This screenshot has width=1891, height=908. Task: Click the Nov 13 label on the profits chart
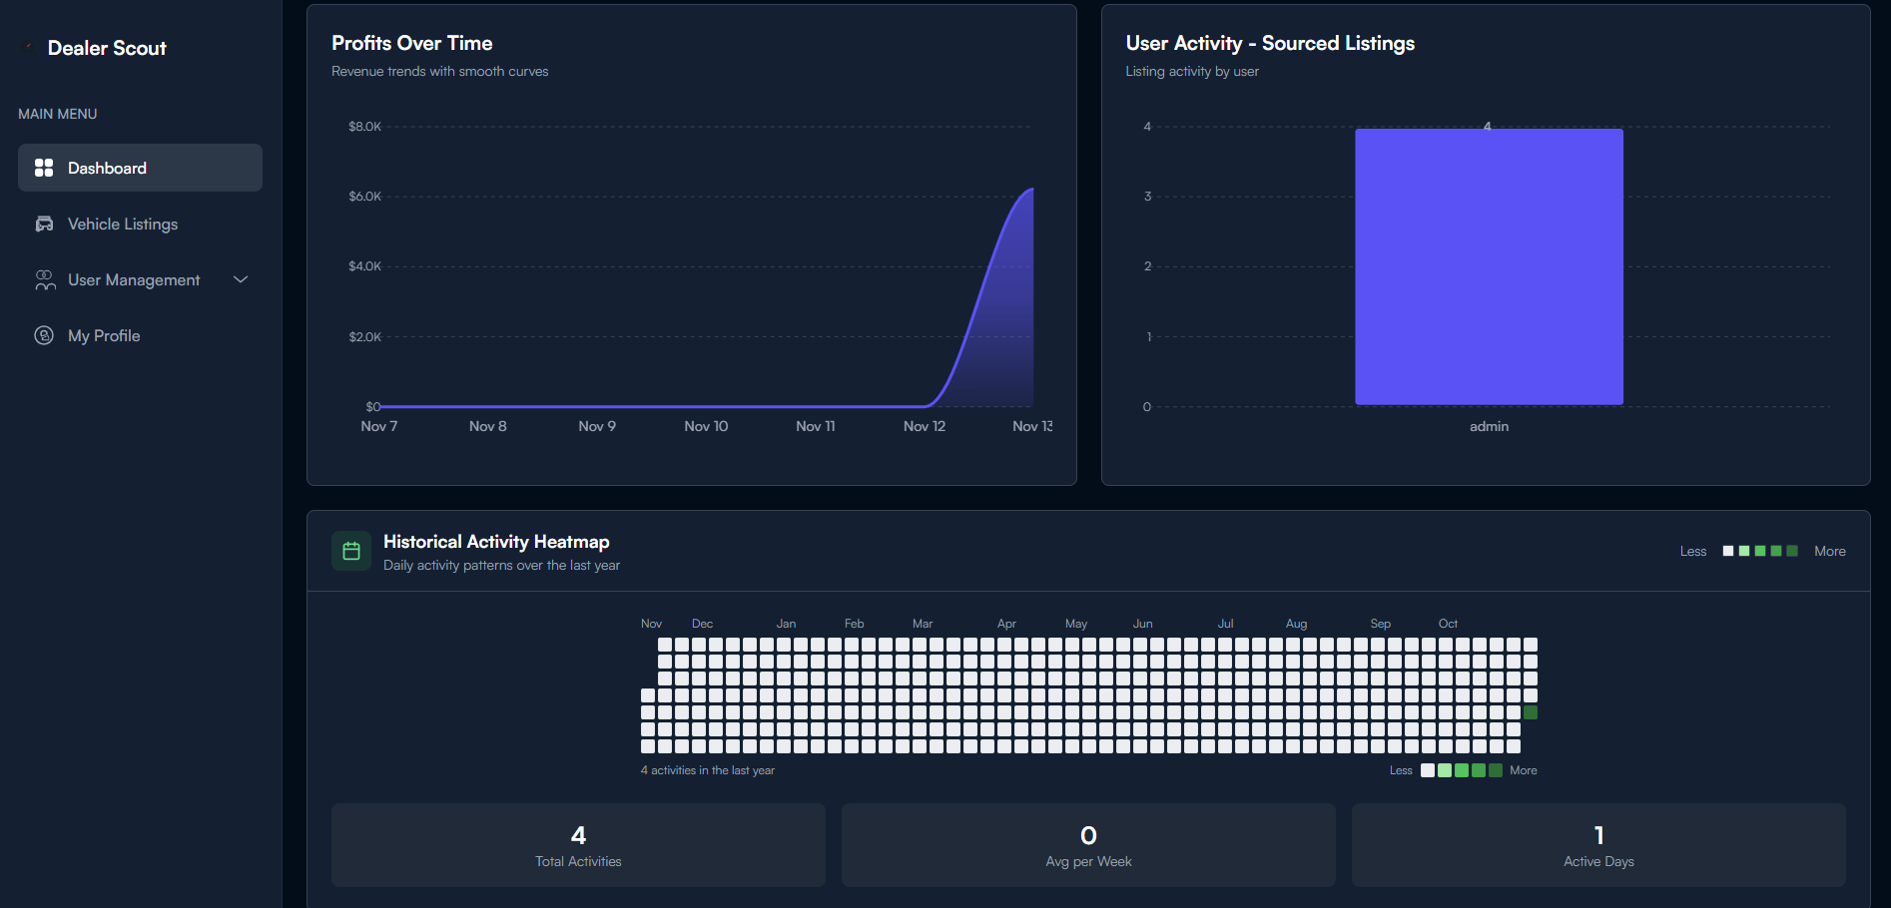pos(1031,426)
